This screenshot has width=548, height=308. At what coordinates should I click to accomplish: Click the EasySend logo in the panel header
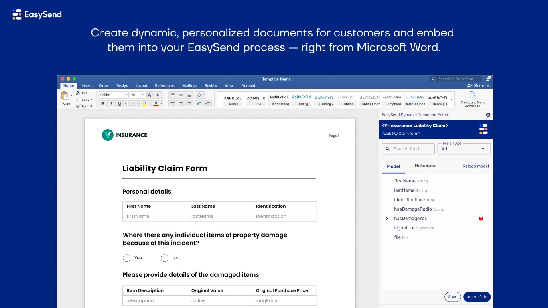(x=483, y=129)
